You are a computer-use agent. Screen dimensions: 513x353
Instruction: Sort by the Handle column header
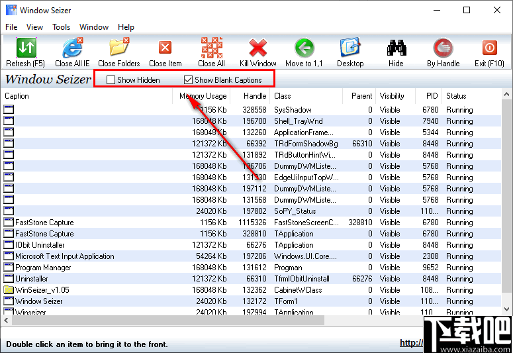tap(250, 96)
